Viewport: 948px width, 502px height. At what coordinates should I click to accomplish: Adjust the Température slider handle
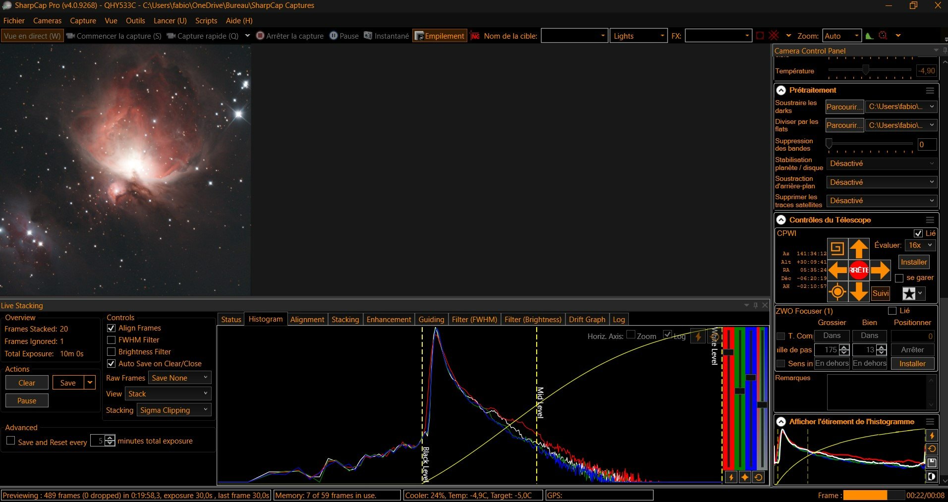(866, 70)
